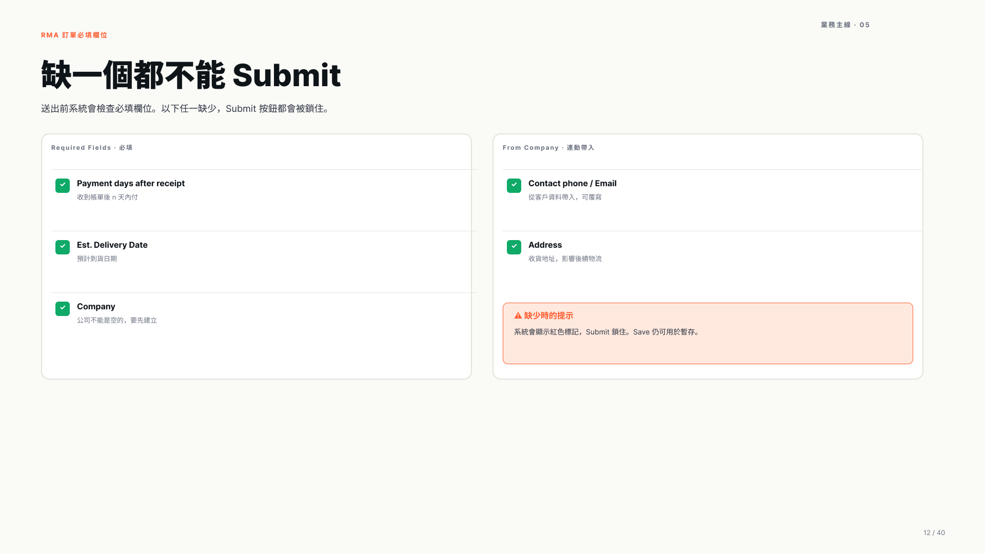Screen dimensions: 985x554
Task: Click the '從客戶資料帶入，可覆寫' description
Action: (565, 197)
